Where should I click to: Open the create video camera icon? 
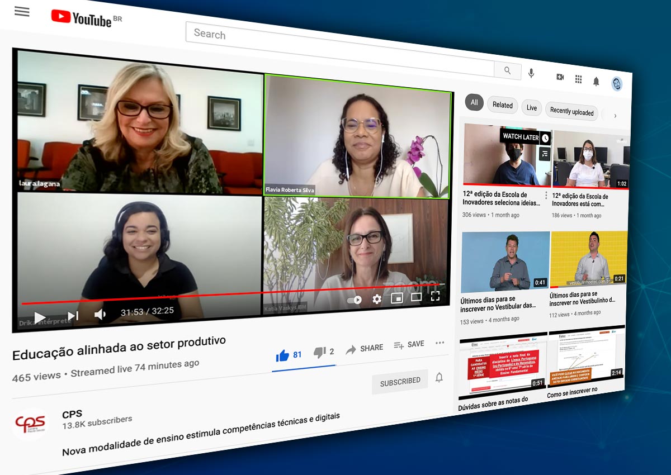560,77
